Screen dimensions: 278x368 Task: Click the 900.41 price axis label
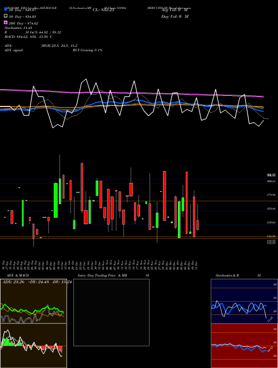[x=271, y=181]
